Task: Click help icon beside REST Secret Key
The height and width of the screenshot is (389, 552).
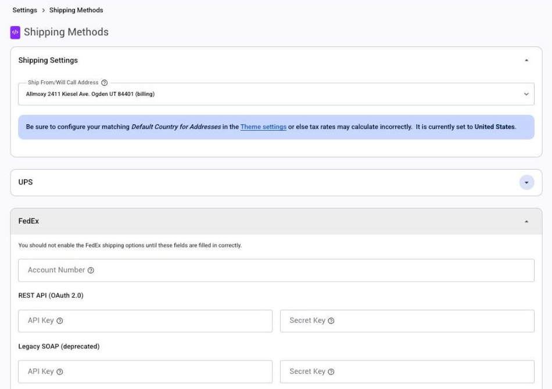Action: click(331, 320)
